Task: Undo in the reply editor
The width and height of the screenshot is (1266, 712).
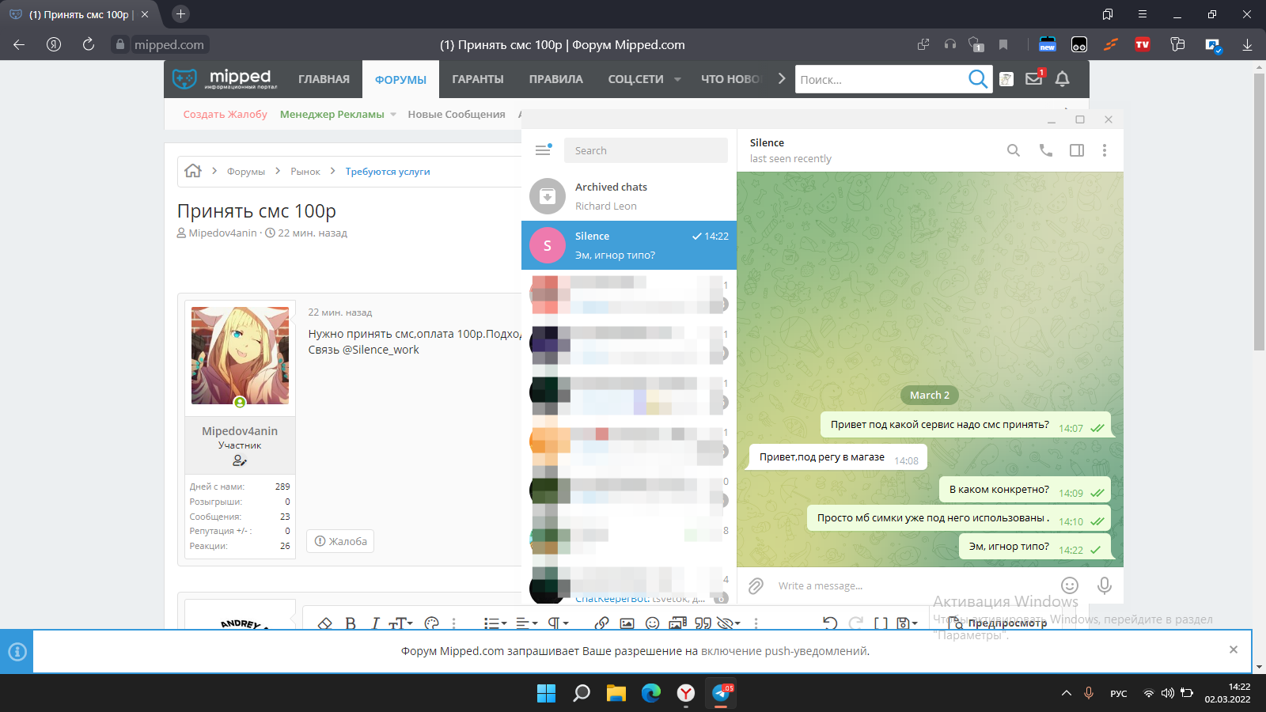Action: coord(830,623)
